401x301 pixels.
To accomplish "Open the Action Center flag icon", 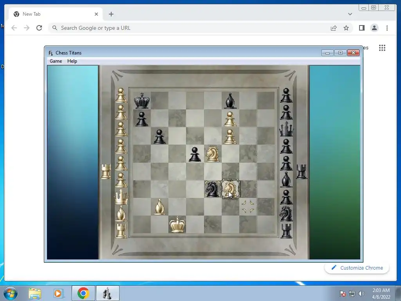I will 343,294.
